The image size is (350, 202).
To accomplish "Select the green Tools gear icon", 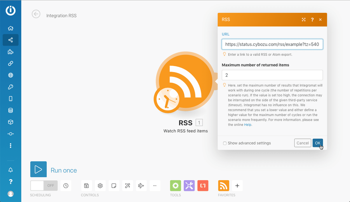I will point(175,185).
